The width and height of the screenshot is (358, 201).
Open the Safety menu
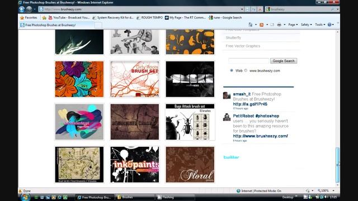coord(306,25)
